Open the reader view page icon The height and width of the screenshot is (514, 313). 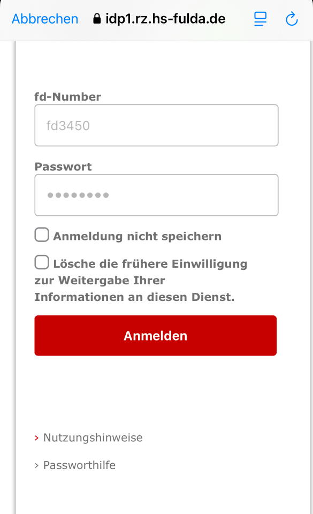[x=260, y=19]
